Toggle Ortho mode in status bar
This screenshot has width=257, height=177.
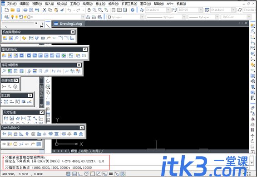pos(80,174)
